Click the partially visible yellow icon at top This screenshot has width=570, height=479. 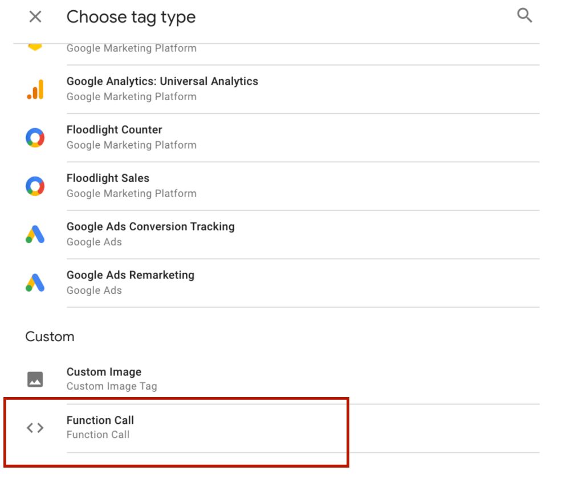point(35,47)
